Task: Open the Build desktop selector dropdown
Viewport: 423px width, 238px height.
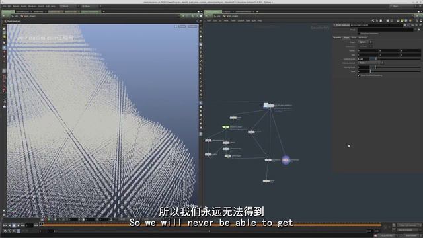Action: point(69,6)
